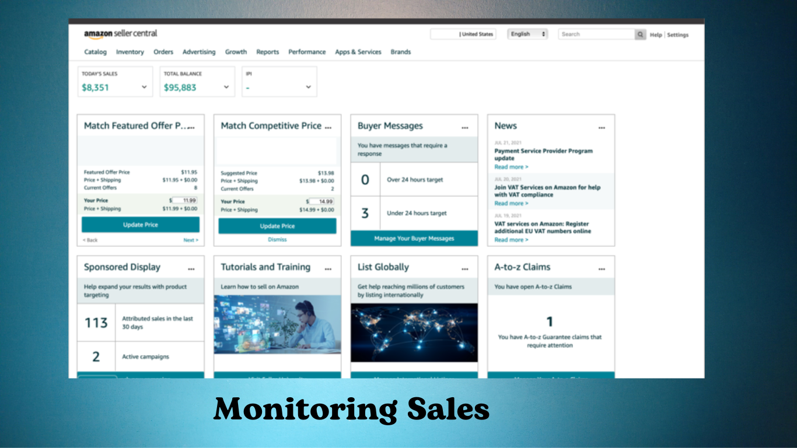Screen dimensions: 797x448
Task: Click the Suggested Price $13.98 value
Action: 326,173
